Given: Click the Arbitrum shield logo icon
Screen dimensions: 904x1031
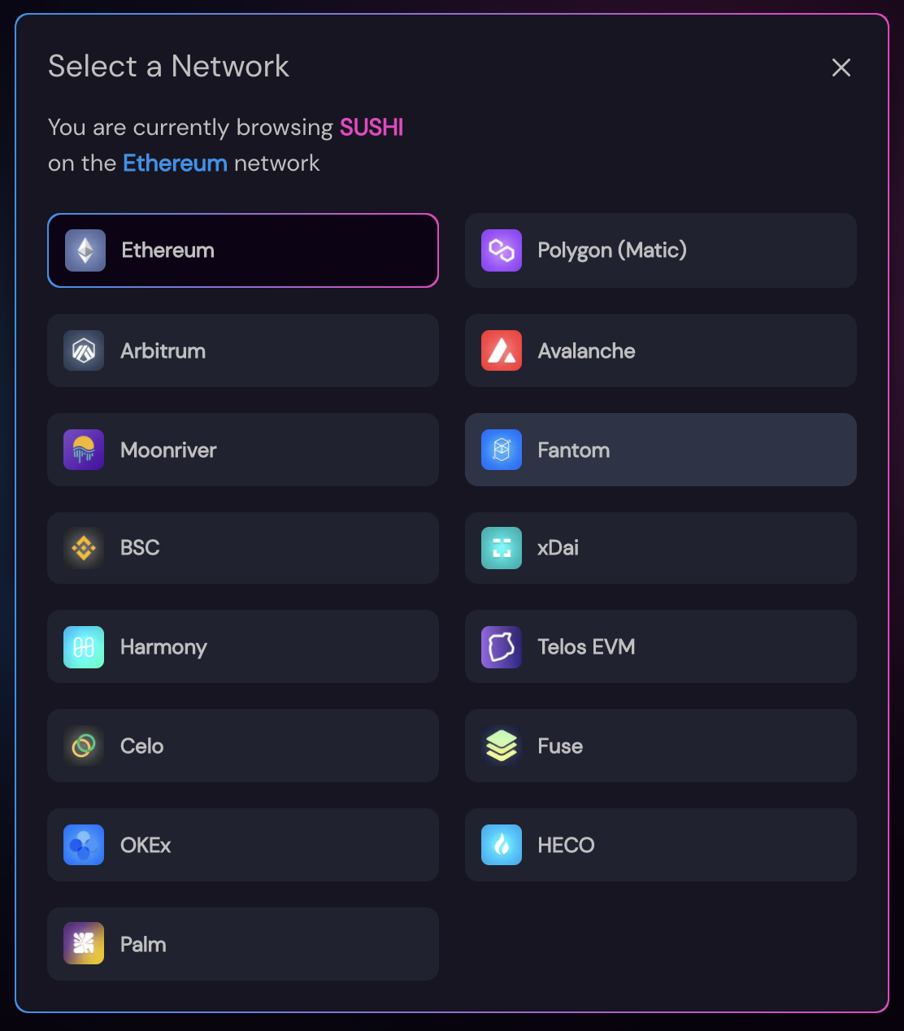Looking at the screenshot, I should [84, 350].
